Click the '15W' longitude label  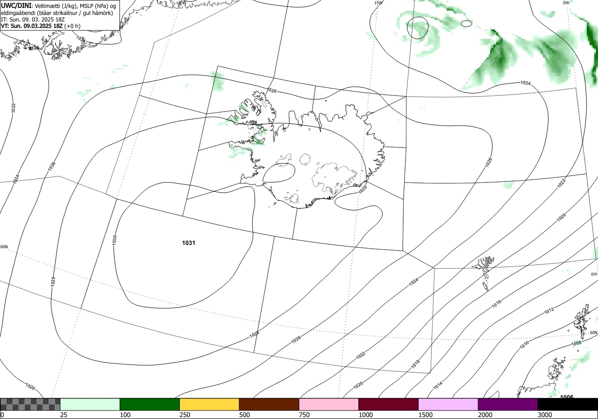378,3
